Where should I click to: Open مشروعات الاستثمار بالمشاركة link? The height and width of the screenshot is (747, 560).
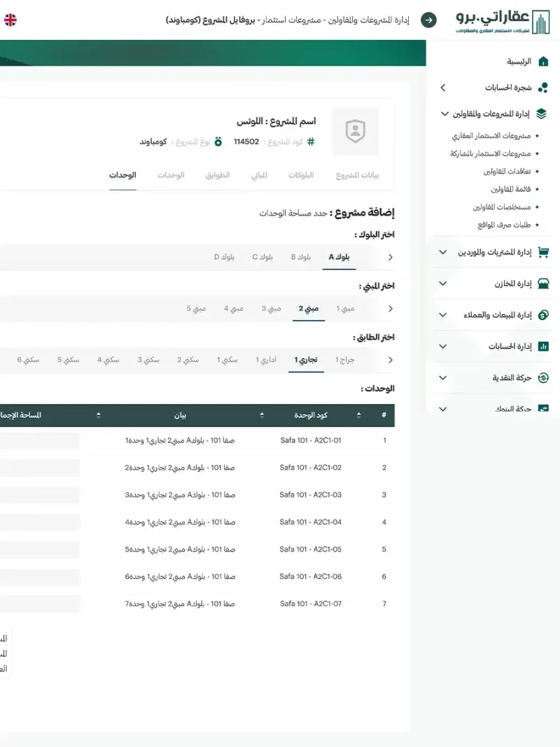tap(490, 153)
